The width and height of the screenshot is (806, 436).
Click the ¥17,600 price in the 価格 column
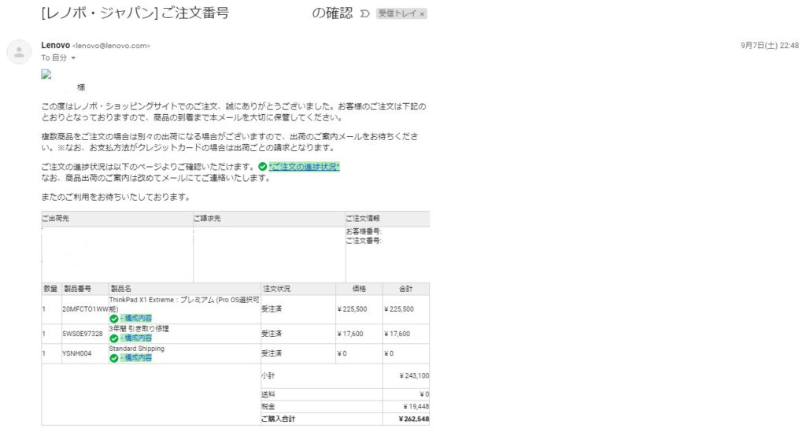(x=350, y=334)
